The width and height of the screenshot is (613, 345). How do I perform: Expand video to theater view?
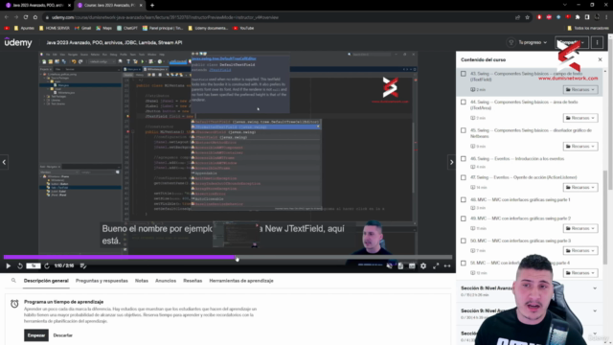coord(447,266)
